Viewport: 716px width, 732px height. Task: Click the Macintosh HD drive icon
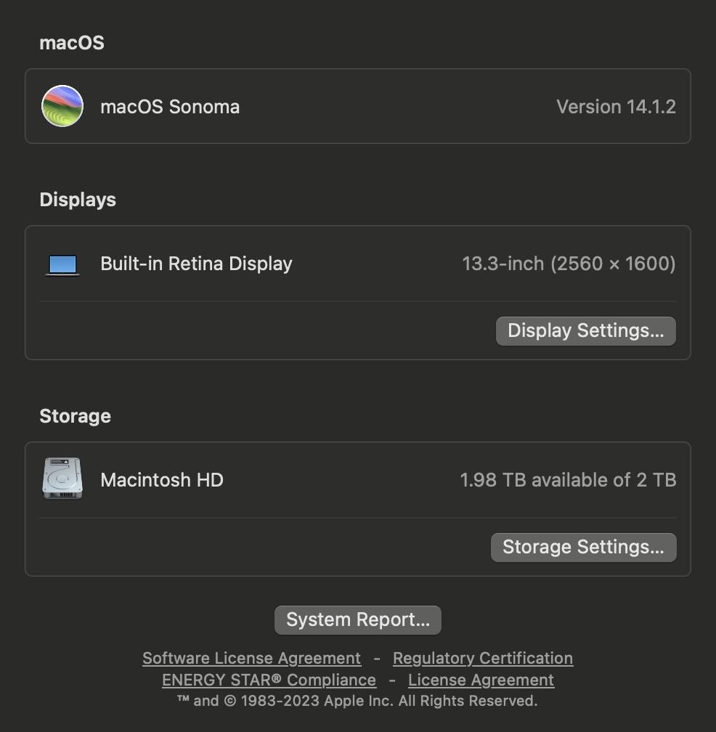click(62, 478)
